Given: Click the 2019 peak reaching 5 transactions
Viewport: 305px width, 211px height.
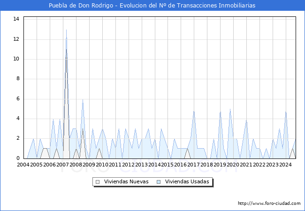Looking at the screenshot, I should pos(230,109).
